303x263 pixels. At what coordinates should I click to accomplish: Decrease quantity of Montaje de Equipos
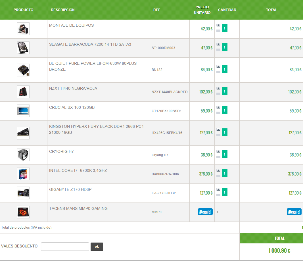(x=218, y=31)
